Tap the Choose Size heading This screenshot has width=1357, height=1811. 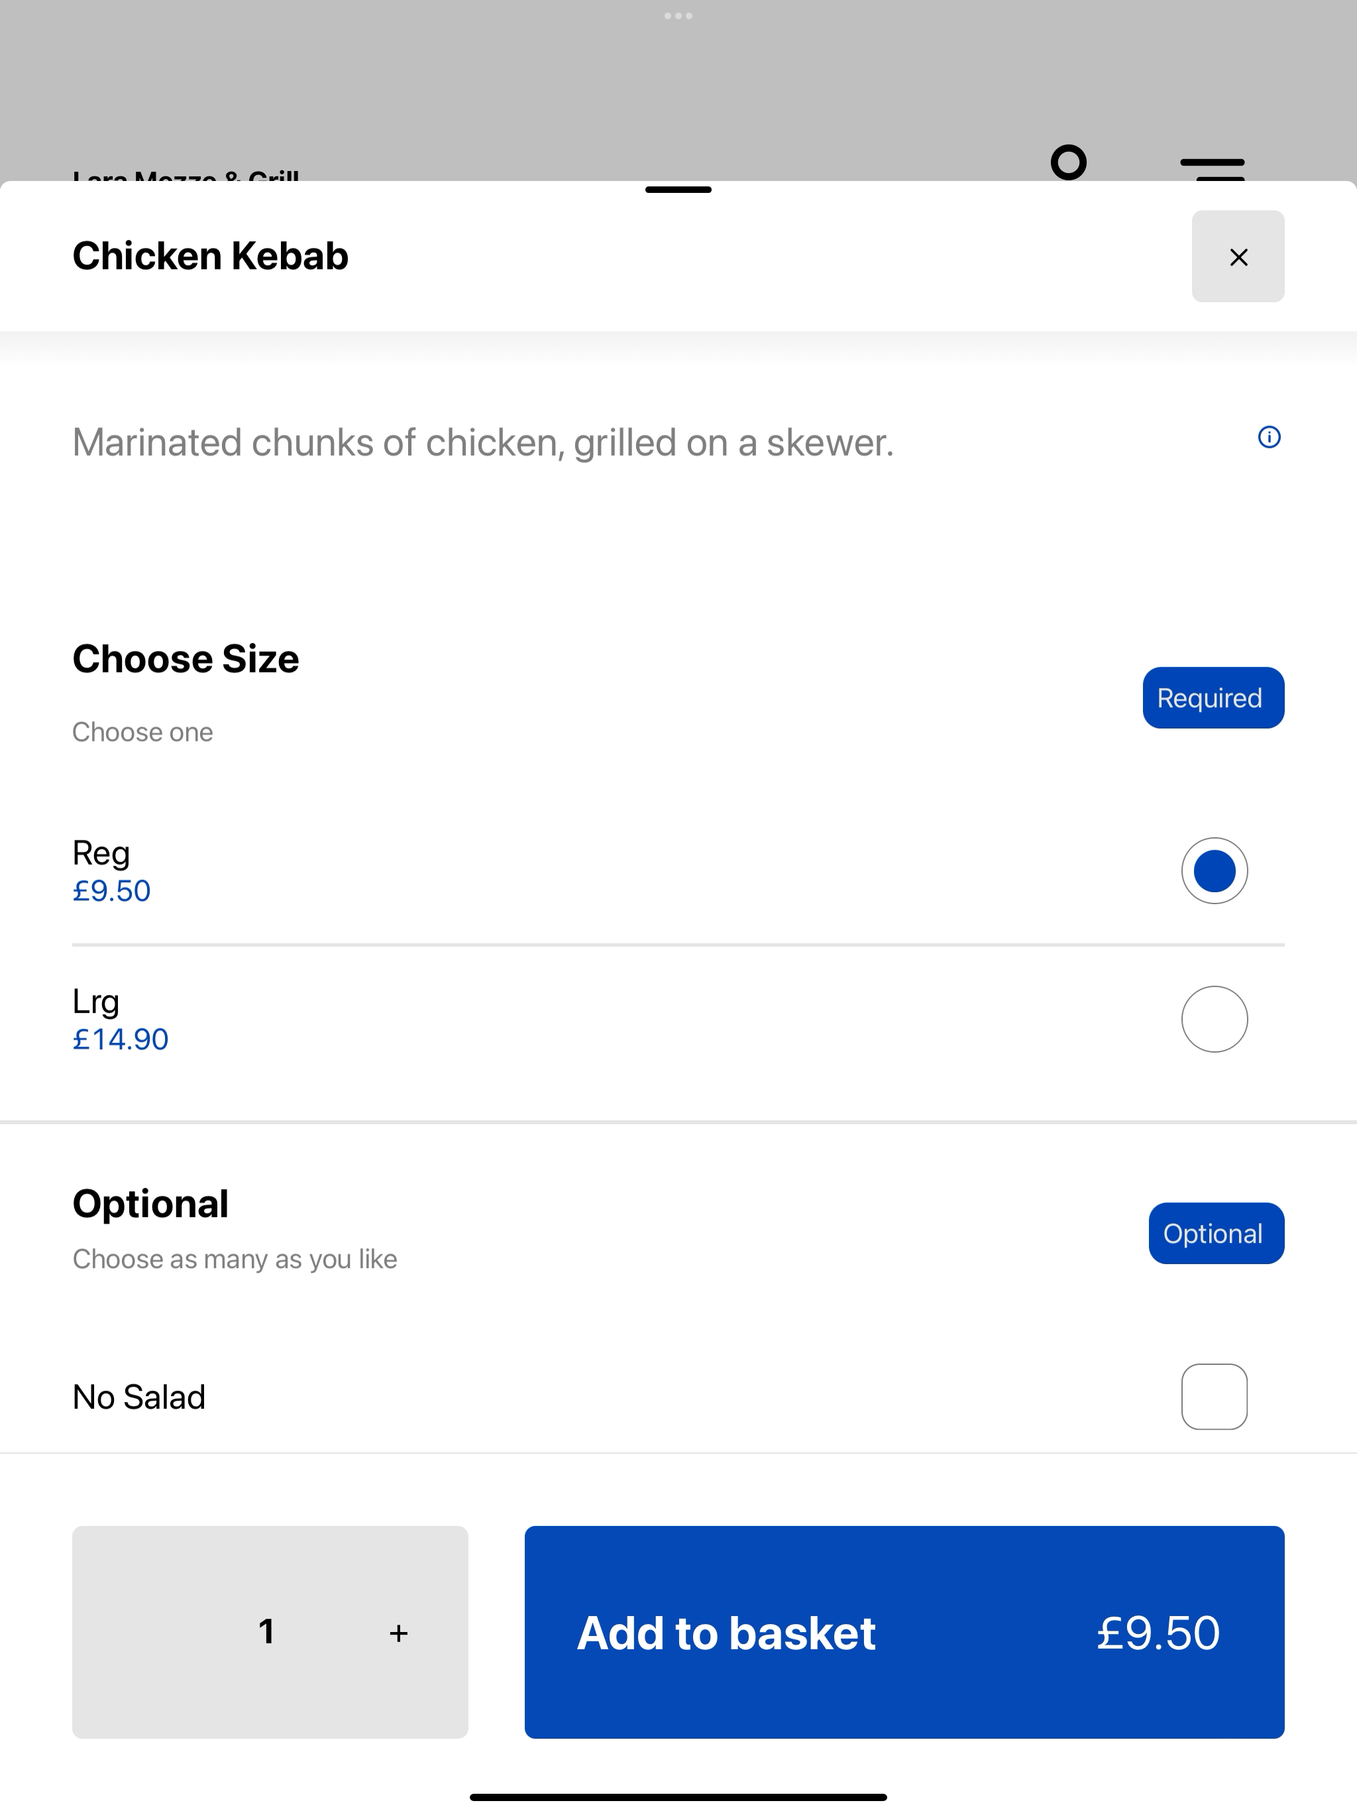pos(186,658)
